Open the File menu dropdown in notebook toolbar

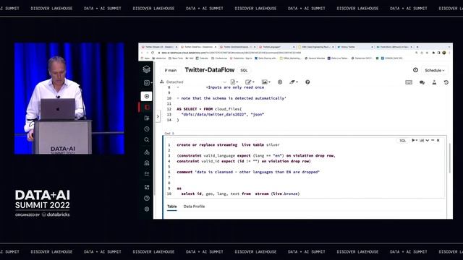pos(234,82)
